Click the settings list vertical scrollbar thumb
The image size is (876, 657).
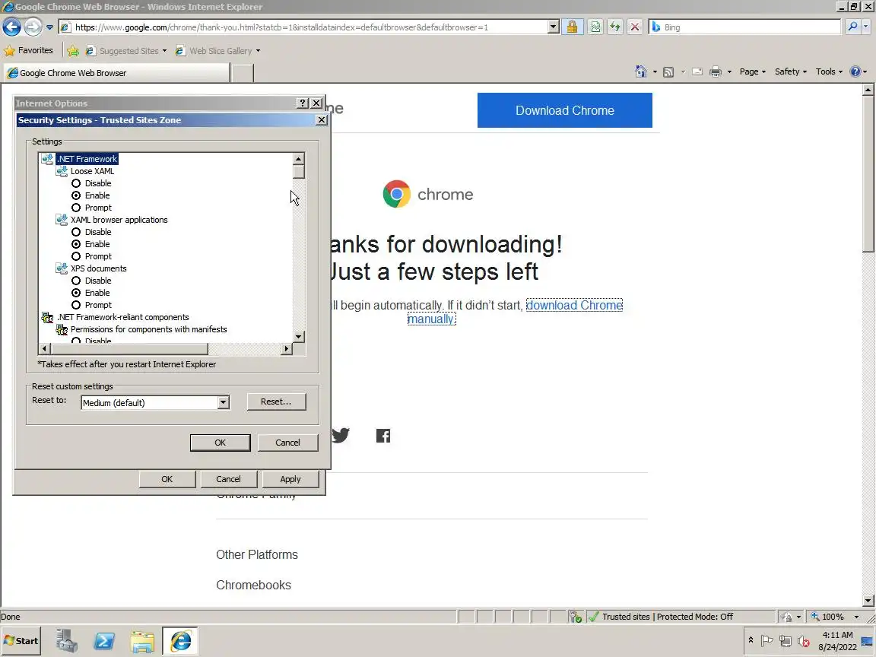(x=298, y=172)
